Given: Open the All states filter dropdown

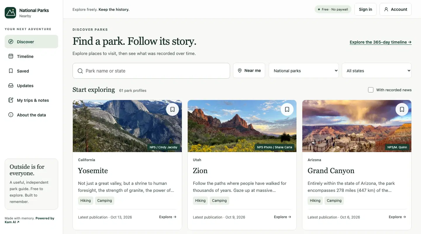Looking at the screenshot, I should pos(377,70).
